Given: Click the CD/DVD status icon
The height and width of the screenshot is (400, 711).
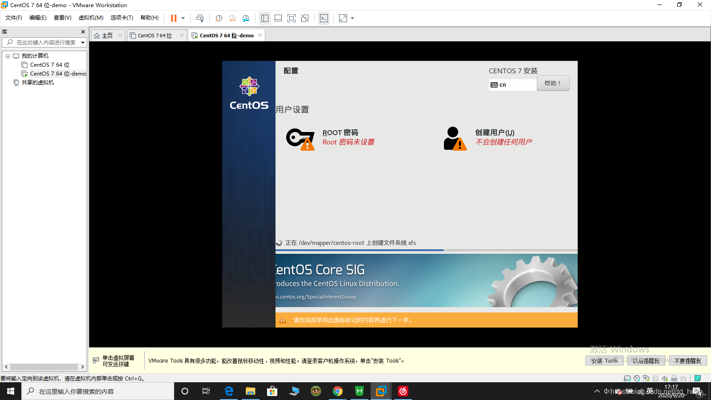Looking at the screenshot, I should pyautogui.click(x=637, y=379).
